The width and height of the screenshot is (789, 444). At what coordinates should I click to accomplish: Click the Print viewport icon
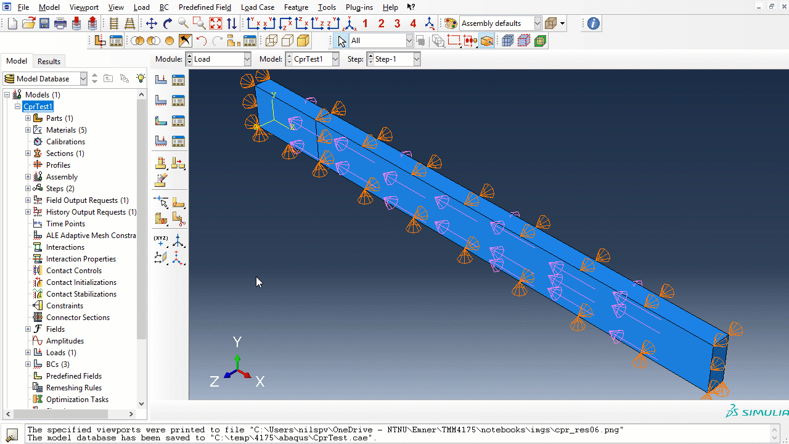pos(60,23)
